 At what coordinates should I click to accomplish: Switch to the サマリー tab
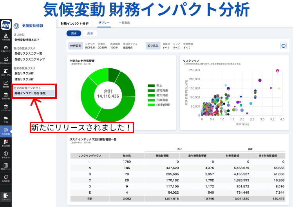click(x=104, y=23)
